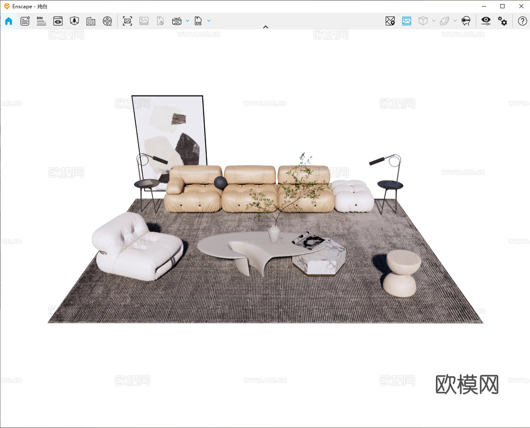
Task: Open Visual Settings eye icon
Action: pyautogui.click(x=486, y=21)
